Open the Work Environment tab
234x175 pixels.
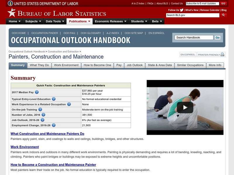coord(66,65)
